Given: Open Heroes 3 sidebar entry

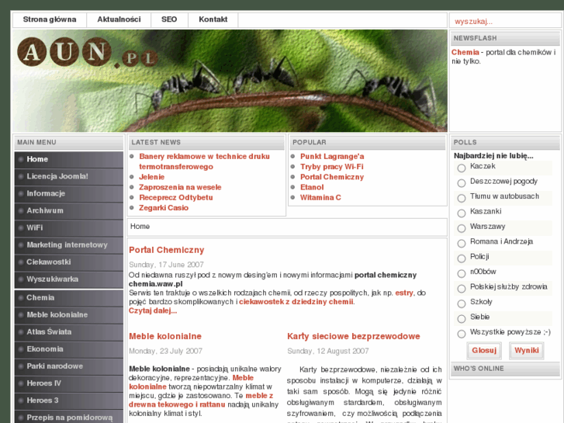Looking at the screenshot, I should pyautogui.click(x=69, y=400).
